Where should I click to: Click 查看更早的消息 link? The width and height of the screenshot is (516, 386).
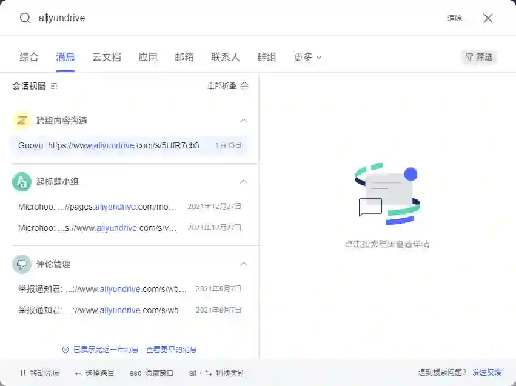[x=171, y=350]
